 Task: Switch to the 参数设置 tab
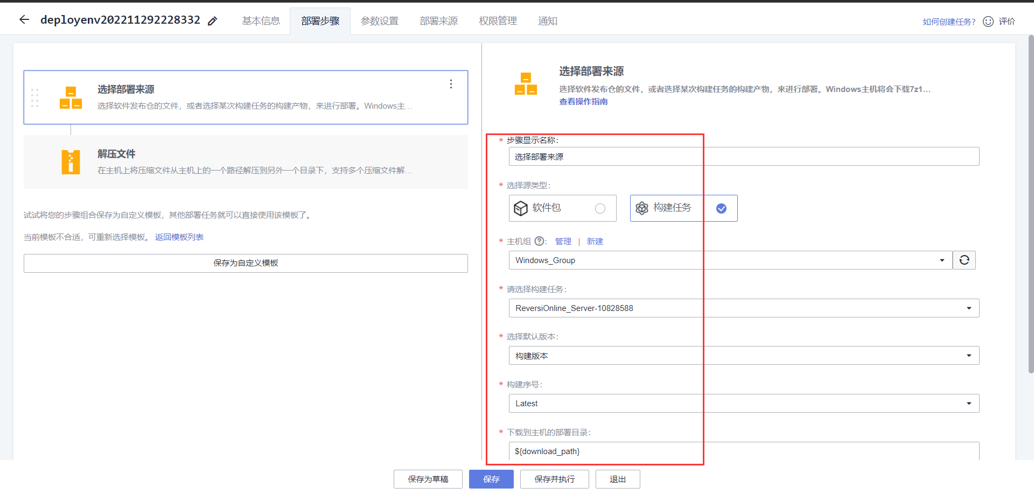click(379, 20)
